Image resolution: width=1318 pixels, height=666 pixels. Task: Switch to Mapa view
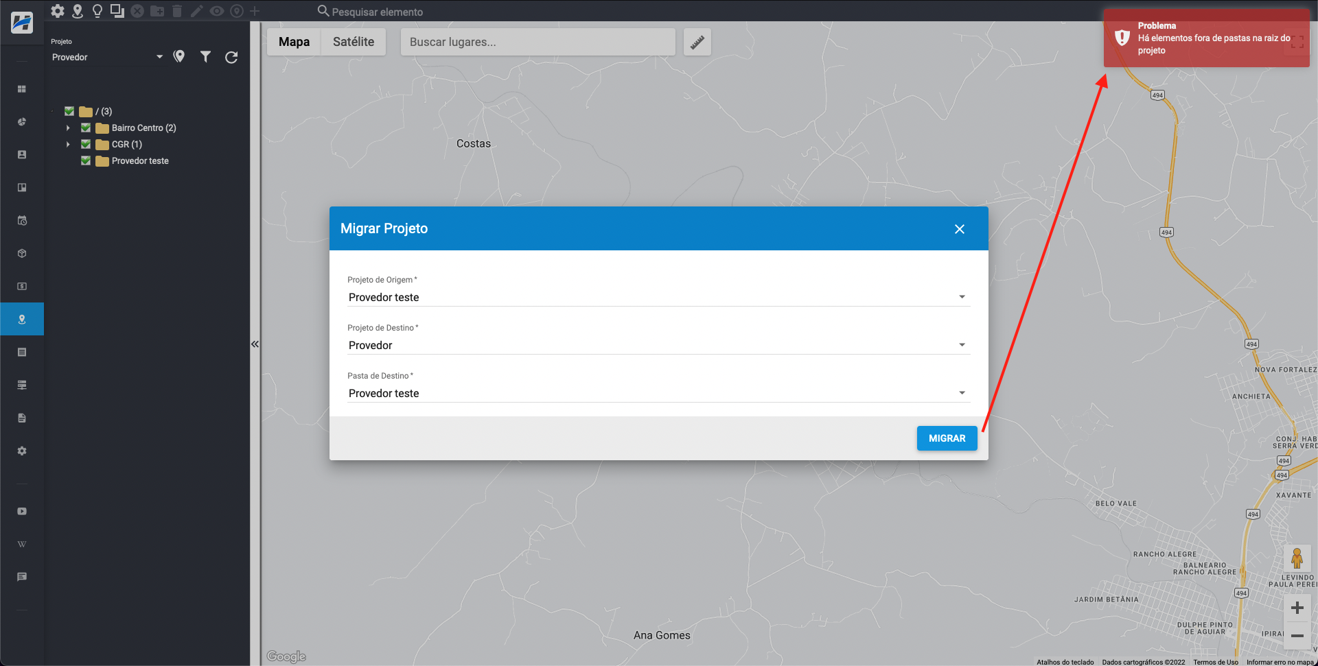coord(294,42)
